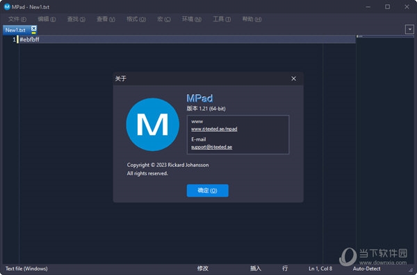Open the 文件 (F) menu
Screen dimensions: 417x275
[17, 19]
